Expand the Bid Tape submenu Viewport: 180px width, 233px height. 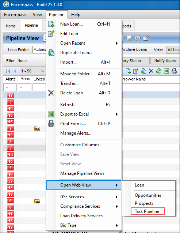click(117, 225)
